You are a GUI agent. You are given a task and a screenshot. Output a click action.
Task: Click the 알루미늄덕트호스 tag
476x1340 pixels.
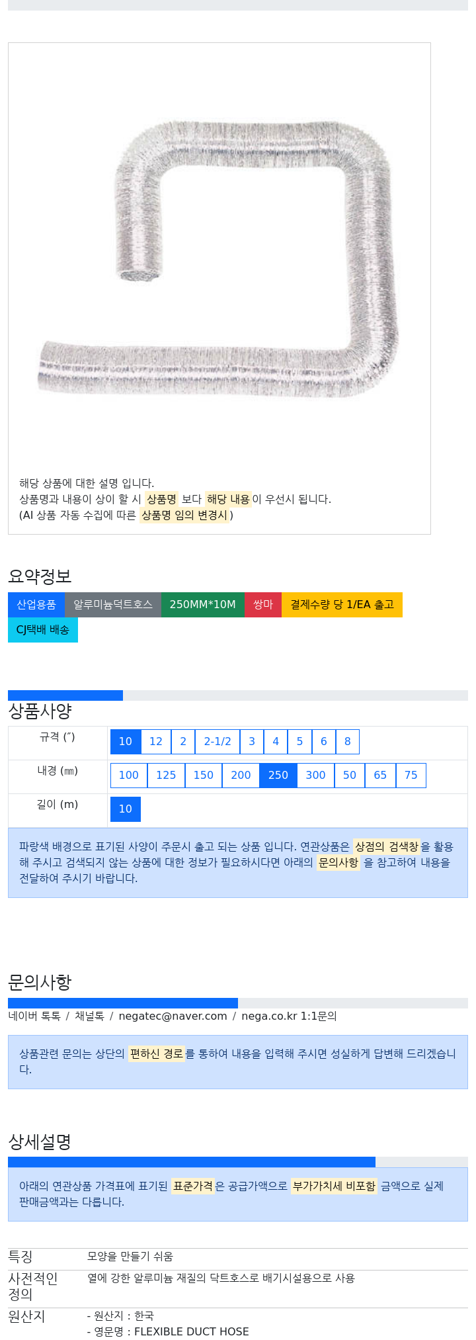[113, 605]
